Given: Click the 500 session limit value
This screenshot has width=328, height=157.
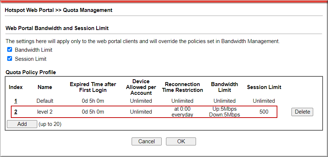Looking at the screenshot, I should pos(264,112).
